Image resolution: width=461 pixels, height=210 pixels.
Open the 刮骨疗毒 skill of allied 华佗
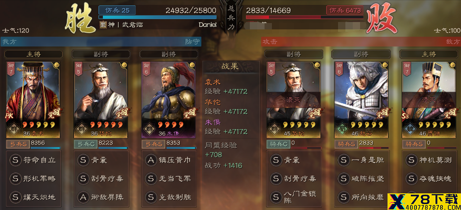(100, 179)
